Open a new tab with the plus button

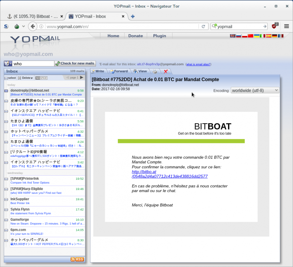click(133, 17)
